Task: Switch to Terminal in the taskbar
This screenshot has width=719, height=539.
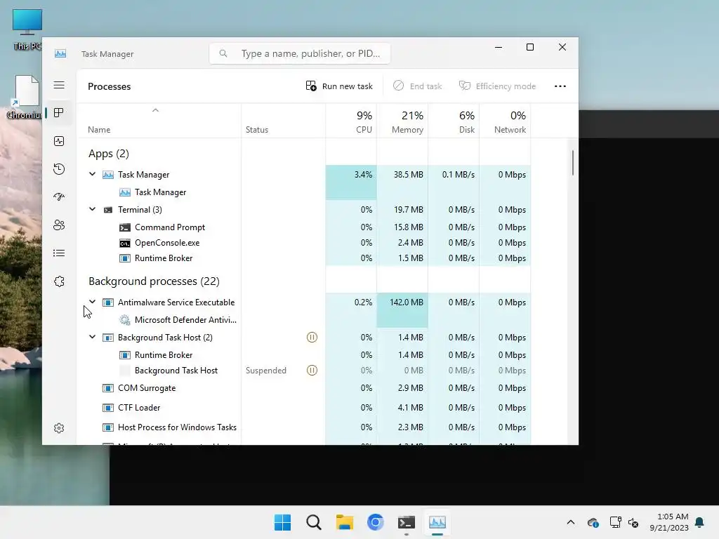Action: [x=407, y=522]
